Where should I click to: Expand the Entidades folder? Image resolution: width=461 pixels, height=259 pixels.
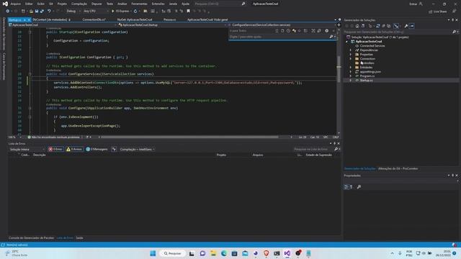tap(351, 68)
